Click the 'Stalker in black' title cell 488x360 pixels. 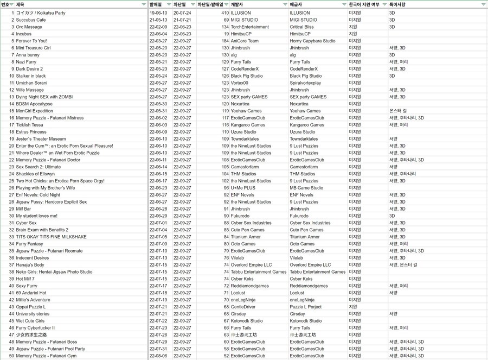pyautogui.click(x=81, y=75)
